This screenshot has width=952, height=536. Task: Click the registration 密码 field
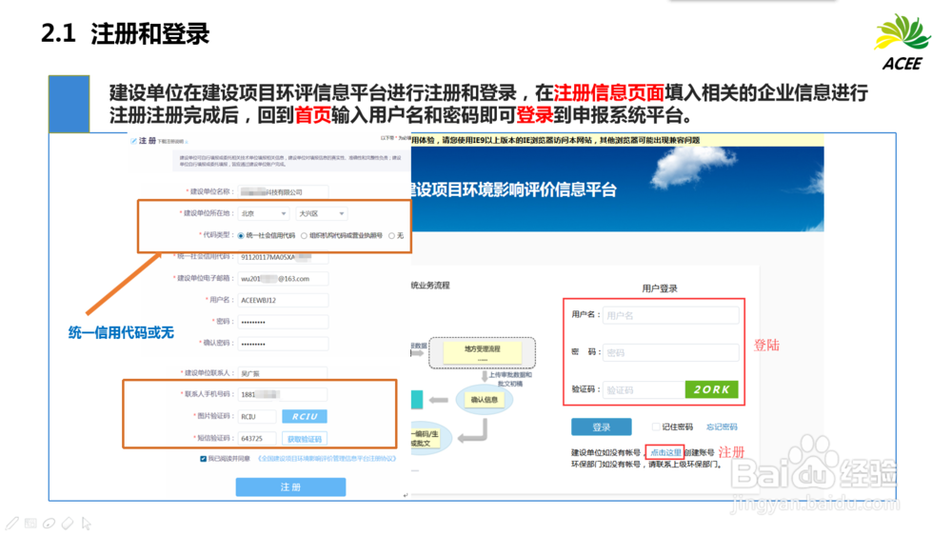coord(283,322)
